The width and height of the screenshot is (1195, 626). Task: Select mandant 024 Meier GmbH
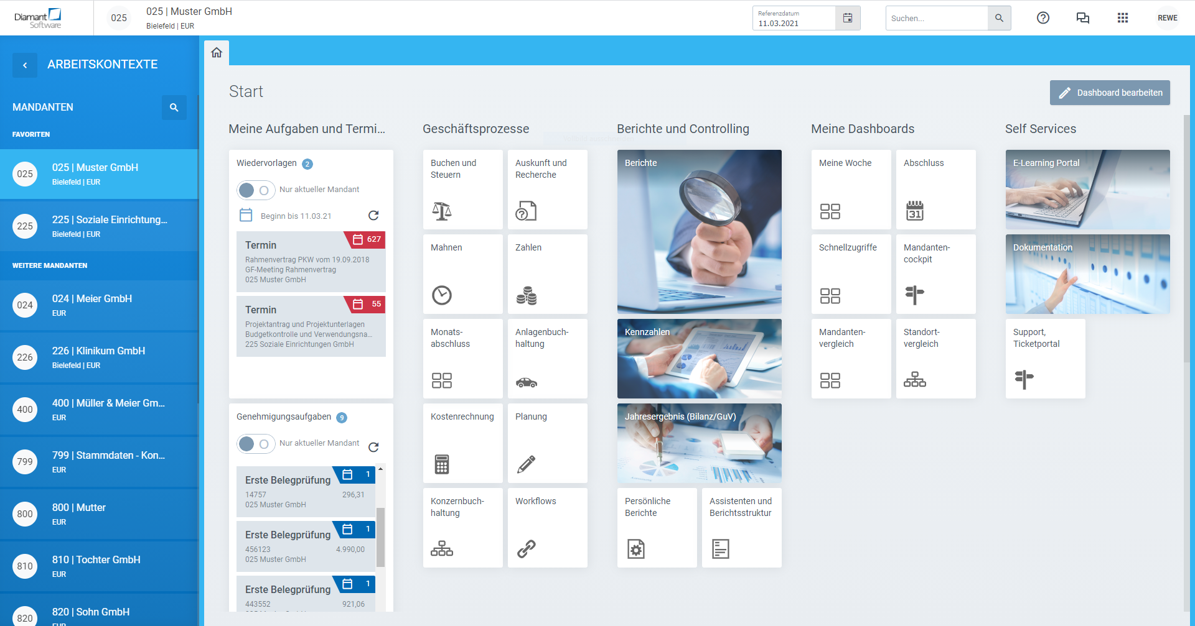click(x=99, y=305)
